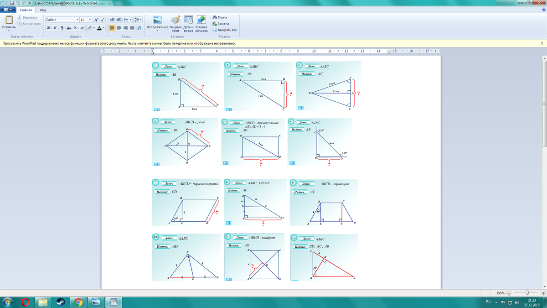Viewport: 547px width, 308px height.
Task: Insert a picture (Изображение)
Action: click(158, 22)
